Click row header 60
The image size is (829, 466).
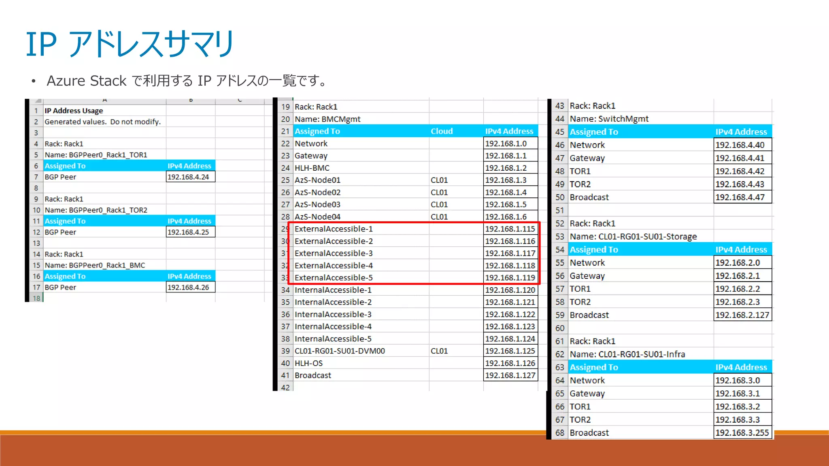(560, 328)
